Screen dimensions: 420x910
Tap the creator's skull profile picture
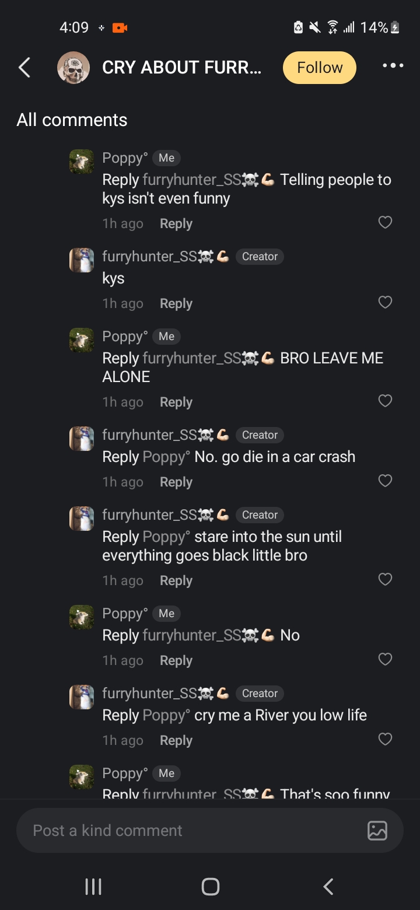pos(73,68)
